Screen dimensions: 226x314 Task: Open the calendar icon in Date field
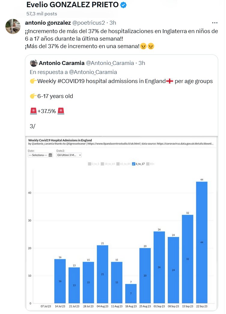point(50,155)
